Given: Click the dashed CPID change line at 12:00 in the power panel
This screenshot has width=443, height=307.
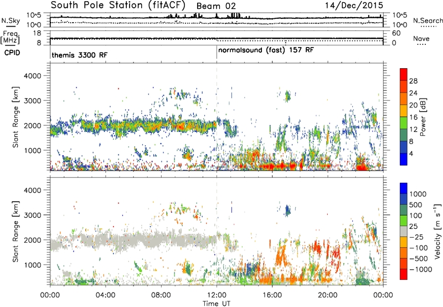Looking at the screenshot, I should pyautogui.click(x=217, y=117).
